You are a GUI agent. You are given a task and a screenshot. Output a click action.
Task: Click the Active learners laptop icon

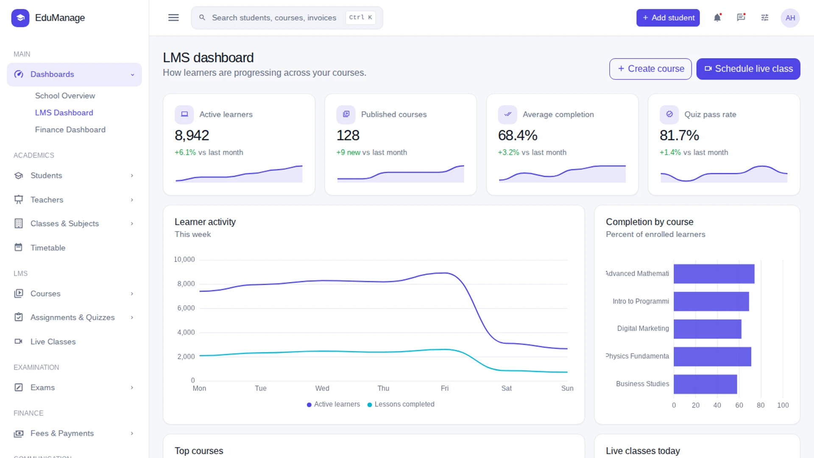[x=184, y=114]
